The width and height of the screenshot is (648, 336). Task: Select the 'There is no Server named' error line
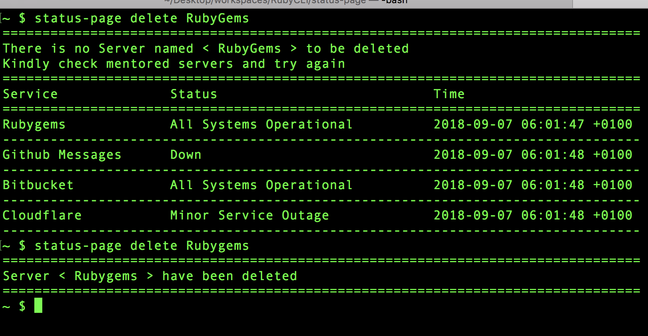coord(206,49)
